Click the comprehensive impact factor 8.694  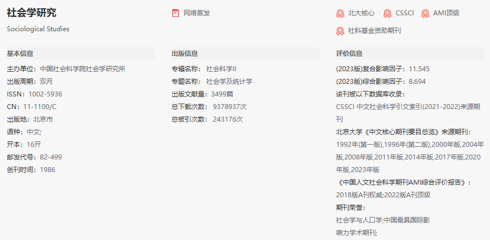coord(417,82)
